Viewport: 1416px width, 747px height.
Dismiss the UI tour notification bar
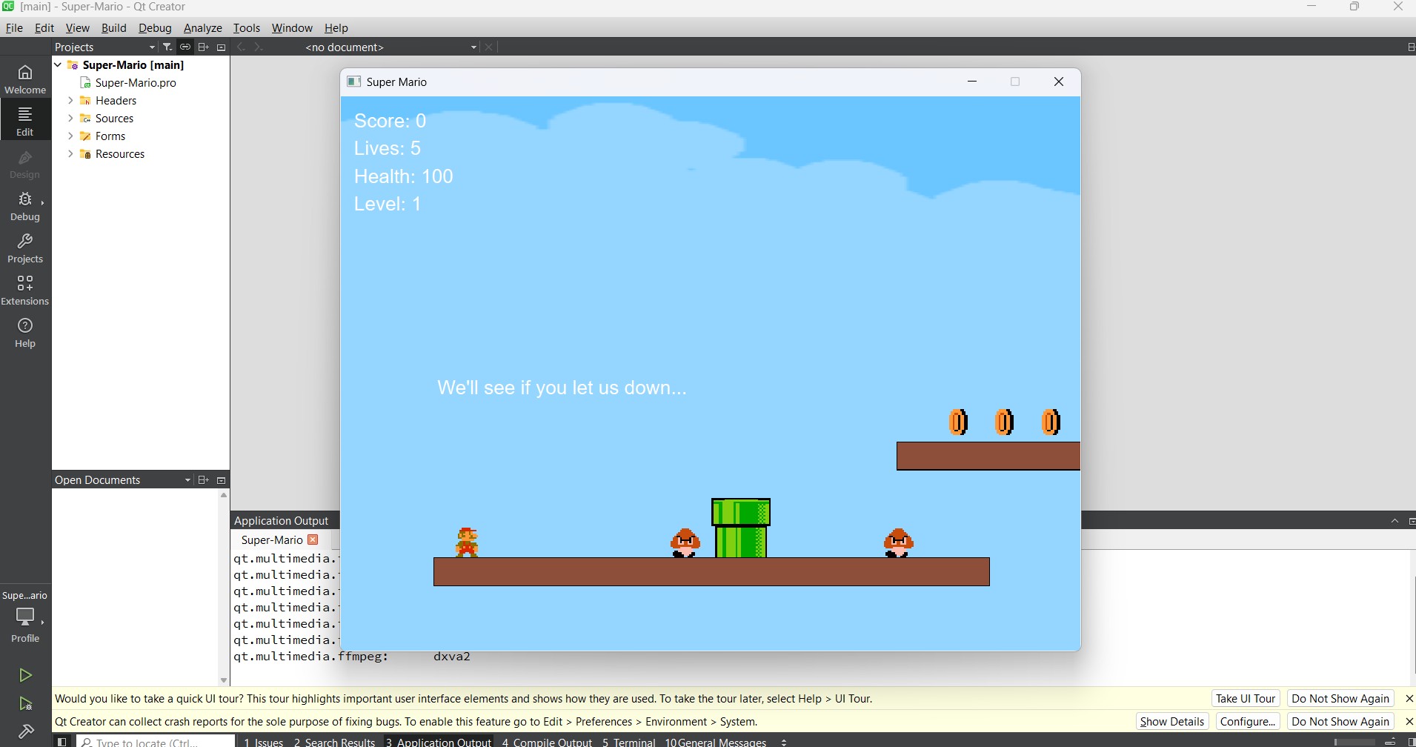1409,699
